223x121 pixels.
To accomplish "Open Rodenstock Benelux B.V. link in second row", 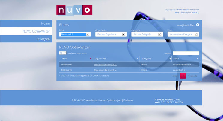I will coord(105,70).
